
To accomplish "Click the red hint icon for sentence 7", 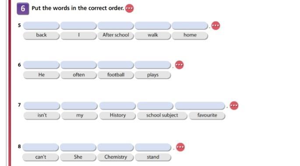I will [x=234, y=106].
